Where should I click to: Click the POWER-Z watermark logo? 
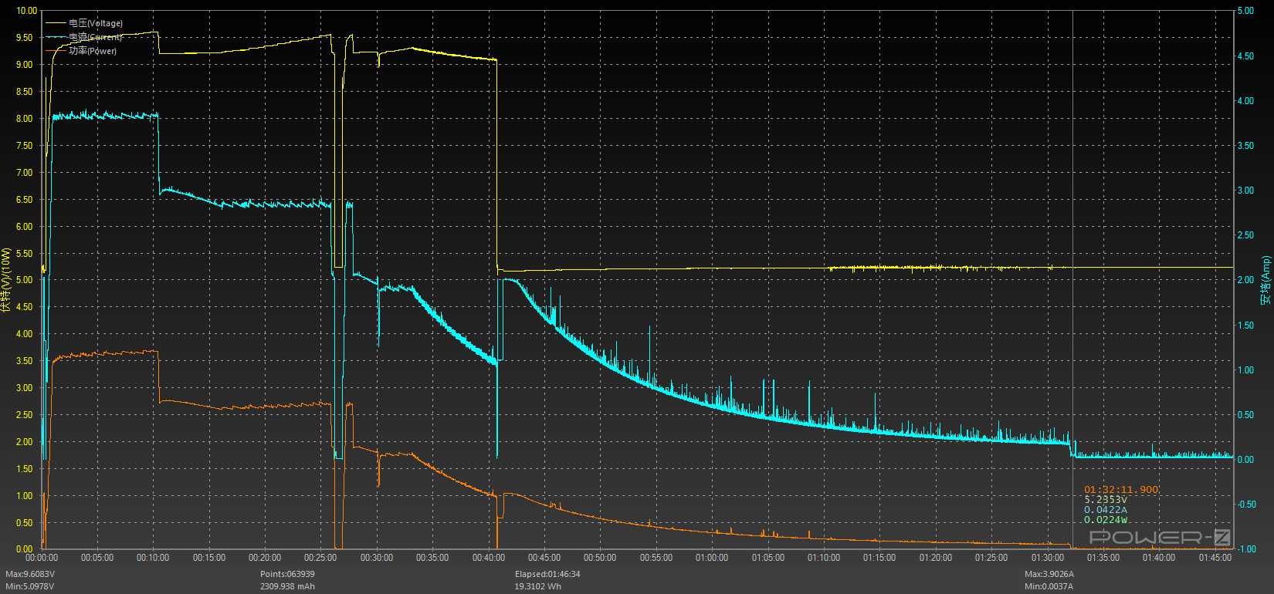click(1159, 538)
